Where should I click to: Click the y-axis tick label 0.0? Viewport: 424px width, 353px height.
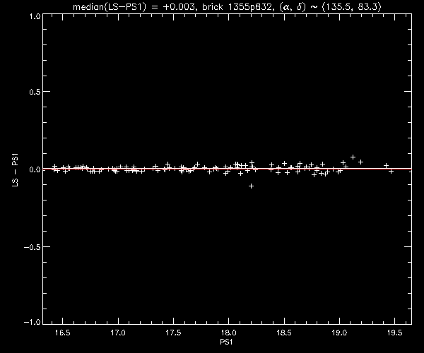[35, 169]
